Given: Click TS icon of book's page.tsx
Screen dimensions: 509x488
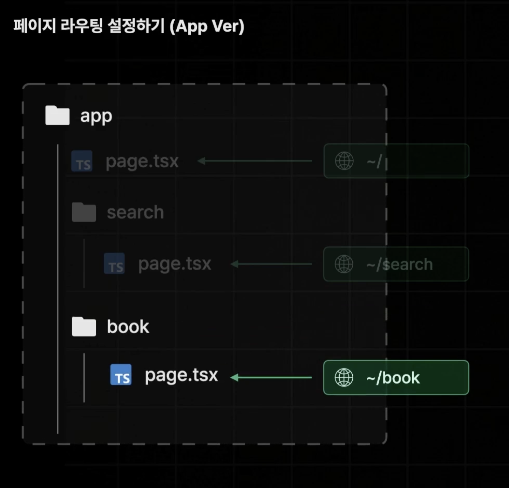Looking at the screenshot, I should point(121,375).
